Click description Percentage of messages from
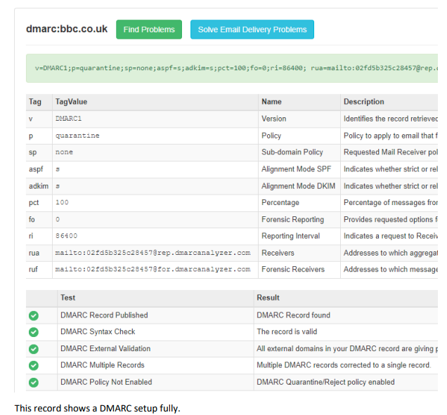The width and height of the screenshot is (447, 415). point(391,202)
